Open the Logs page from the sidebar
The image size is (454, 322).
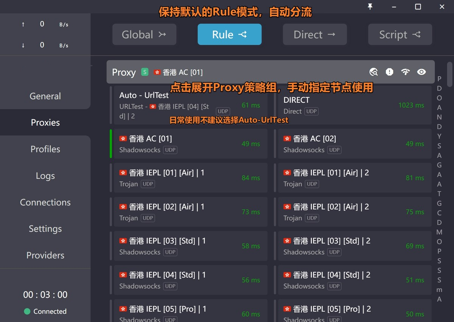[x=45, y=175]
